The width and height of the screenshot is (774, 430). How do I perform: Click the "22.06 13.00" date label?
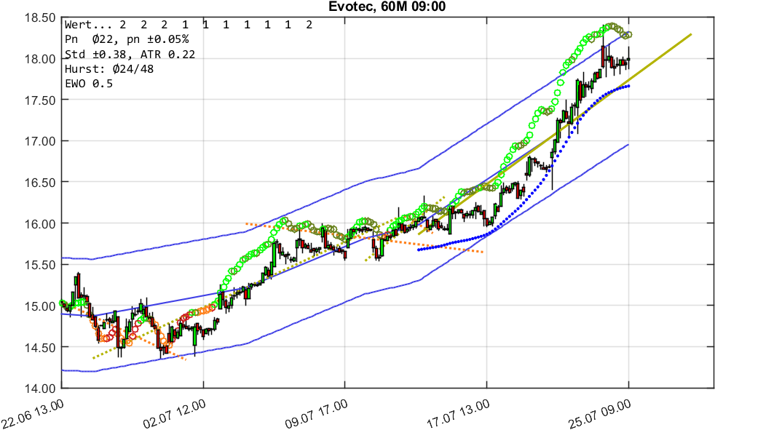click(33, 414)
